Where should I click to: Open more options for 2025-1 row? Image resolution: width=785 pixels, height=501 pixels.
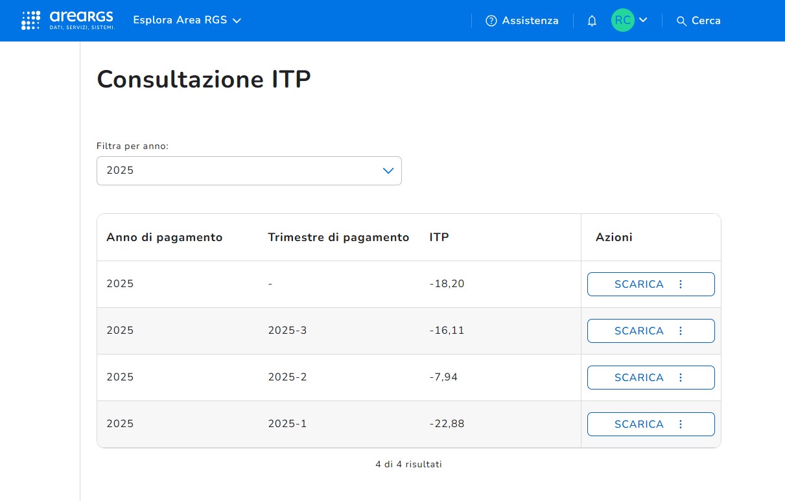click(x=681, y=424)
